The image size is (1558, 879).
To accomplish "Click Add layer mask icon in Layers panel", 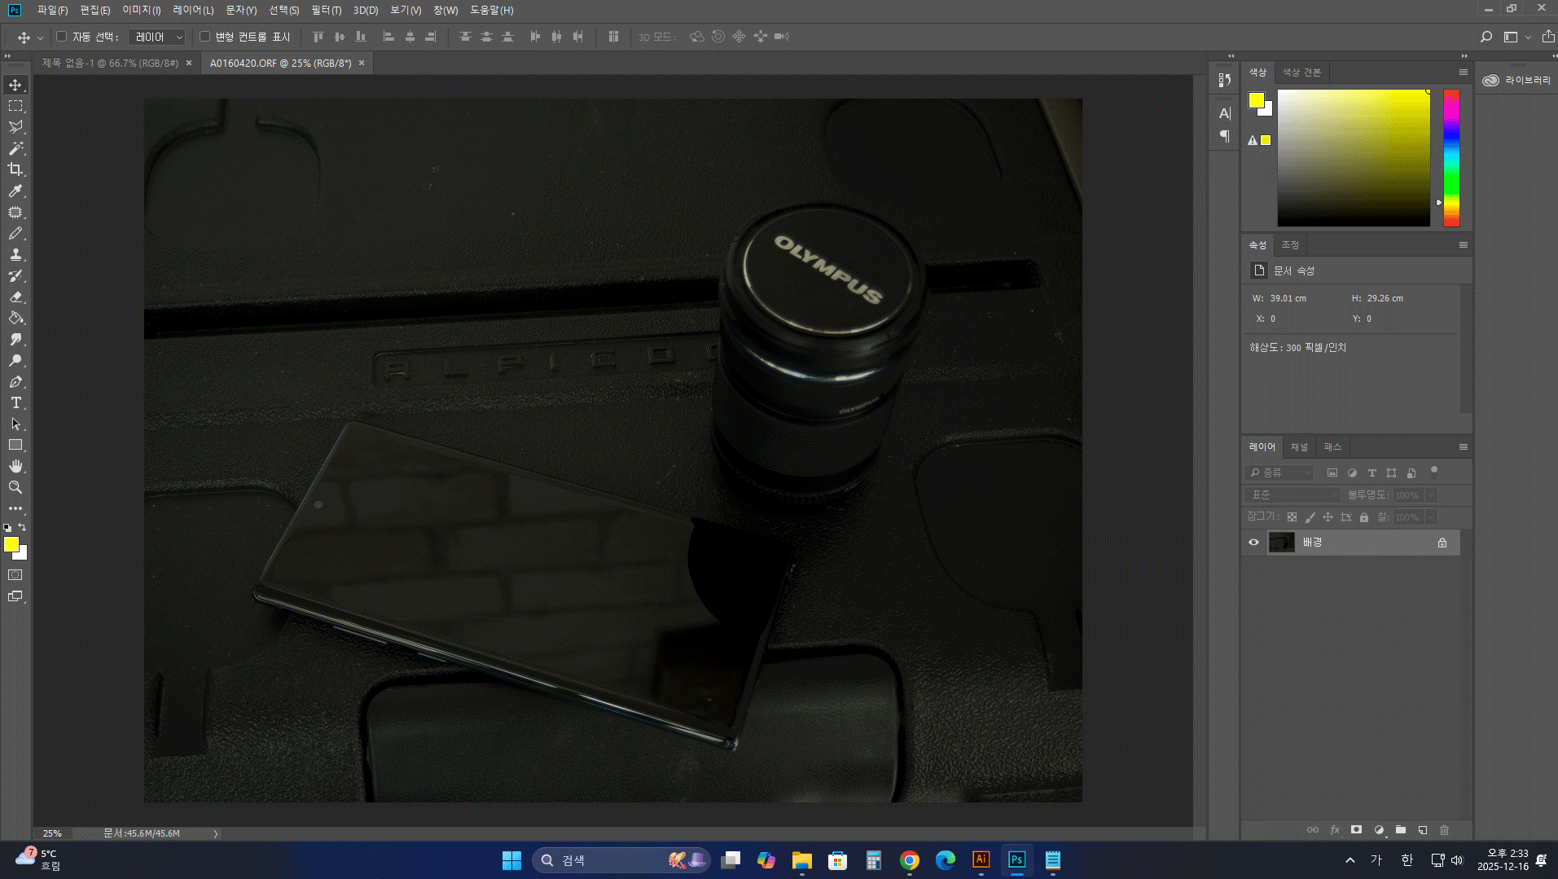I will tap(1356, 830).
